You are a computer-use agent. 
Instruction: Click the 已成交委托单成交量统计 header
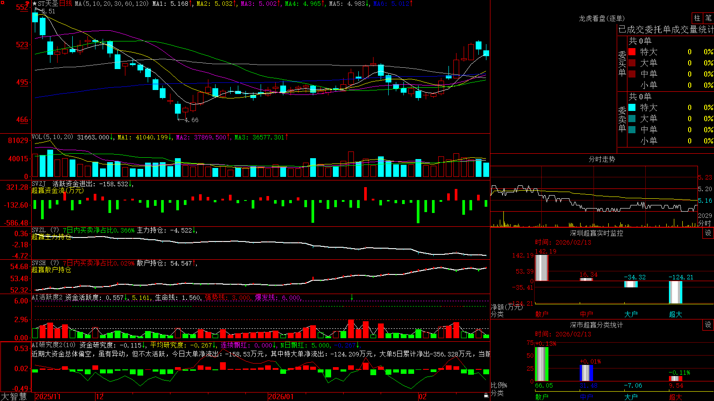click(666, 29)
